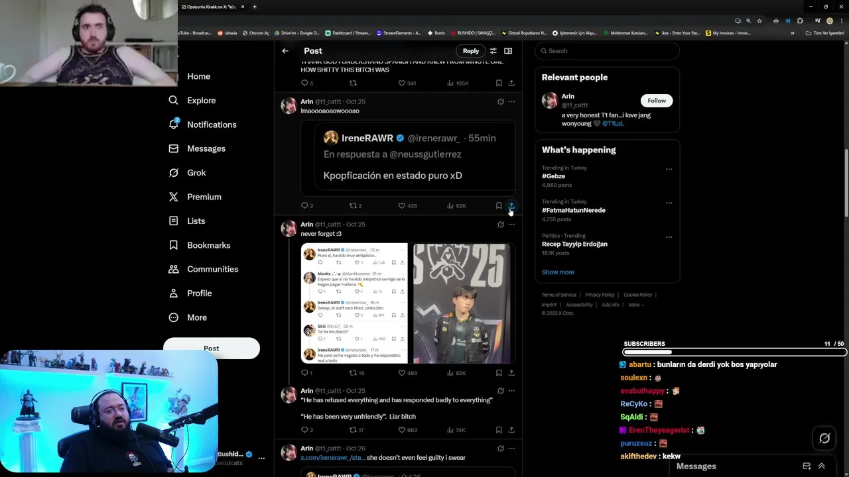Open x.com/irenerawr_ link in Oct 26 tweet

[x=332, y=458]
